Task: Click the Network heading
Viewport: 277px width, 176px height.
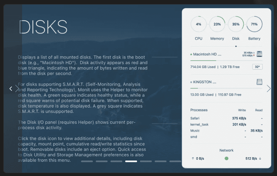Action: click(227, 150)
